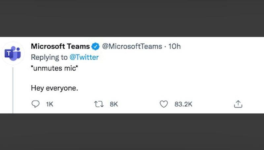
Task: Click the share upload icon
Action: 238,104
